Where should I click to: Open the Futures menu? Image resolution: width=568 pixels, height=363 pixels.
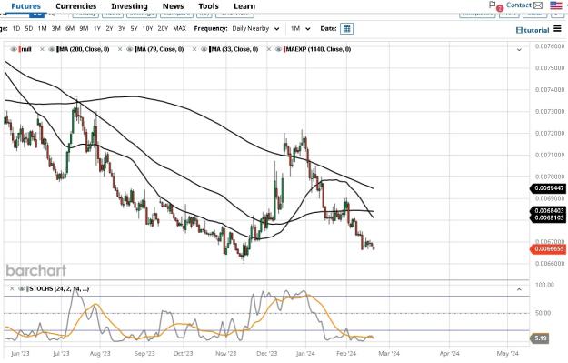(26, 6)
